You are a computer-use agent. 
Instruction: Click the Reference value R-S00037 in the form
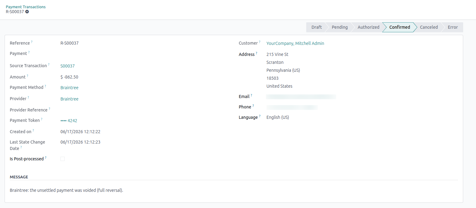click(x=70, y=43)
